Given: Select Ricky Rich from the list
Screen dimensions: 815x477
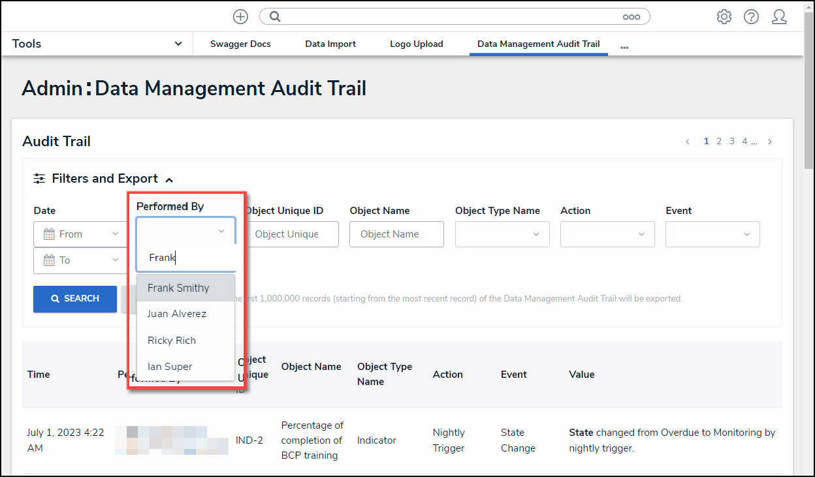Looking at the screenshot, I should (185, 341).
